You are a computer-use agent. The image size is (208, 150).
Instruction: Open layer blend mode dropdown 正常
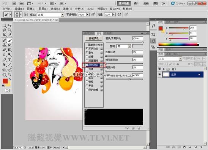click(x=170, y=59)
